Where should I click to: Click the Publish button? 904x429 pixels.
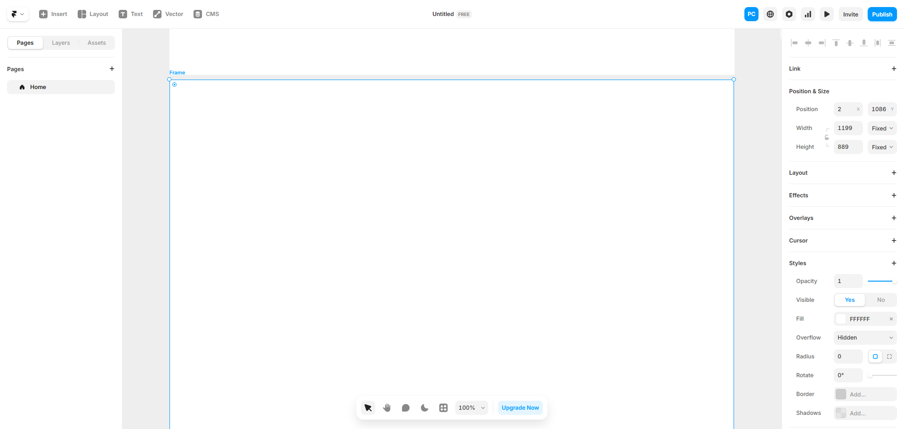tap(882, 14)
